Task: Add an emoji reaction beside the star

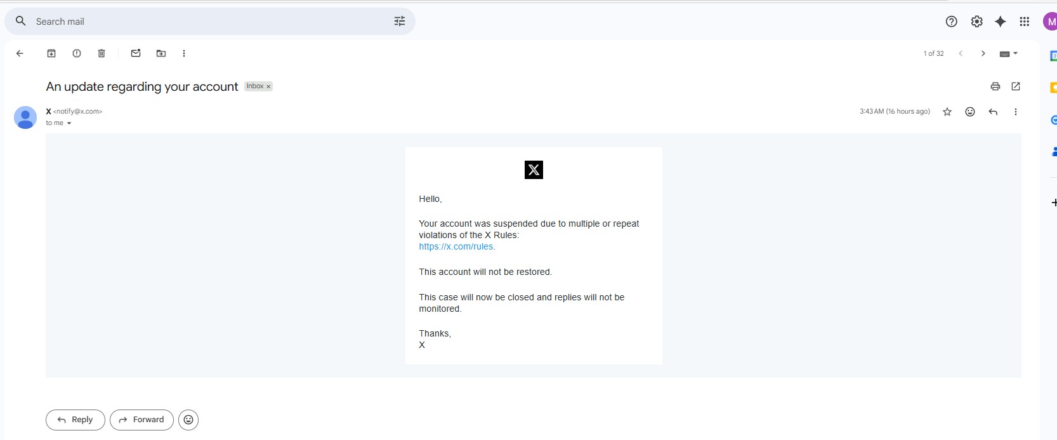Action: (x=969, y=112)
